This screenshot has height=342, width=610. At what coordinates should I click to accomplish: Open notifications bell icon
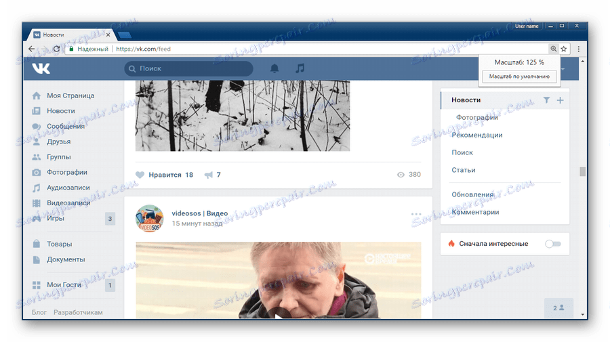[x=274, y=68]
